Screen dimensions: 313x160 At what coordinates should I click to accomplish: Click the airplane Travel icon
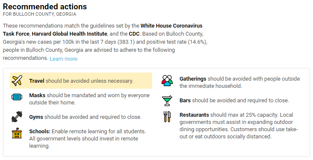pyautogui.click(x=17, y=81)
